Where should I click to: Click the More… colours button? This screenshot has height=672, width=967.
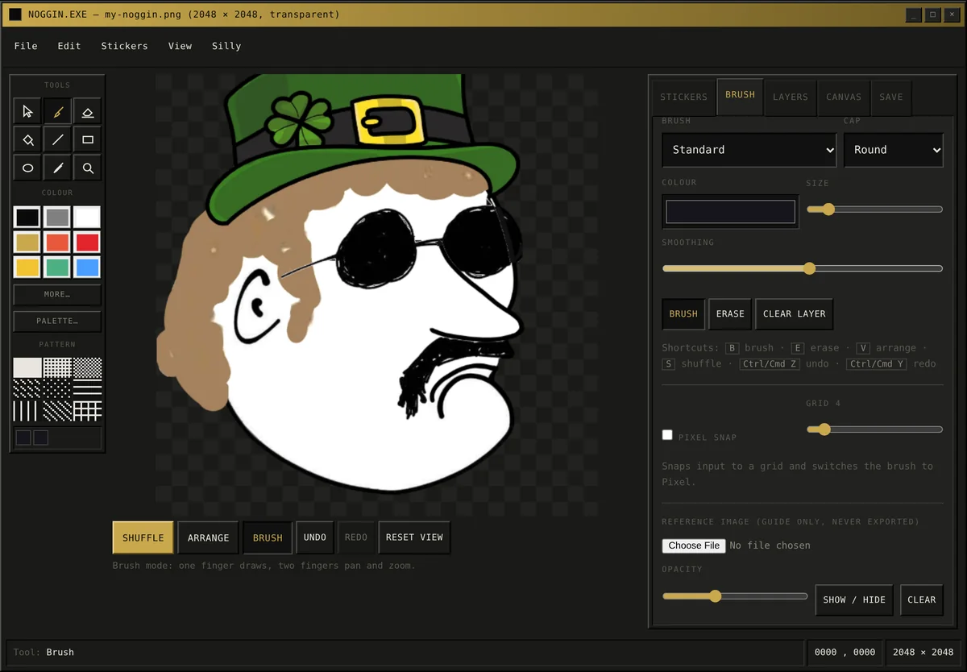tap(57, 295)
